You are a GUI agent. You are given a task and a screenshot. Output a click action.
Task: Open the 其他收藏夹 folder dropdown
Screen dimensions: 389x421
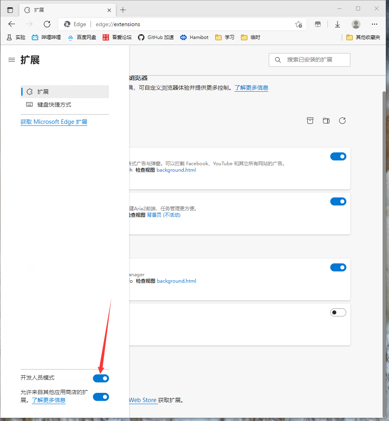click(363, 37)
